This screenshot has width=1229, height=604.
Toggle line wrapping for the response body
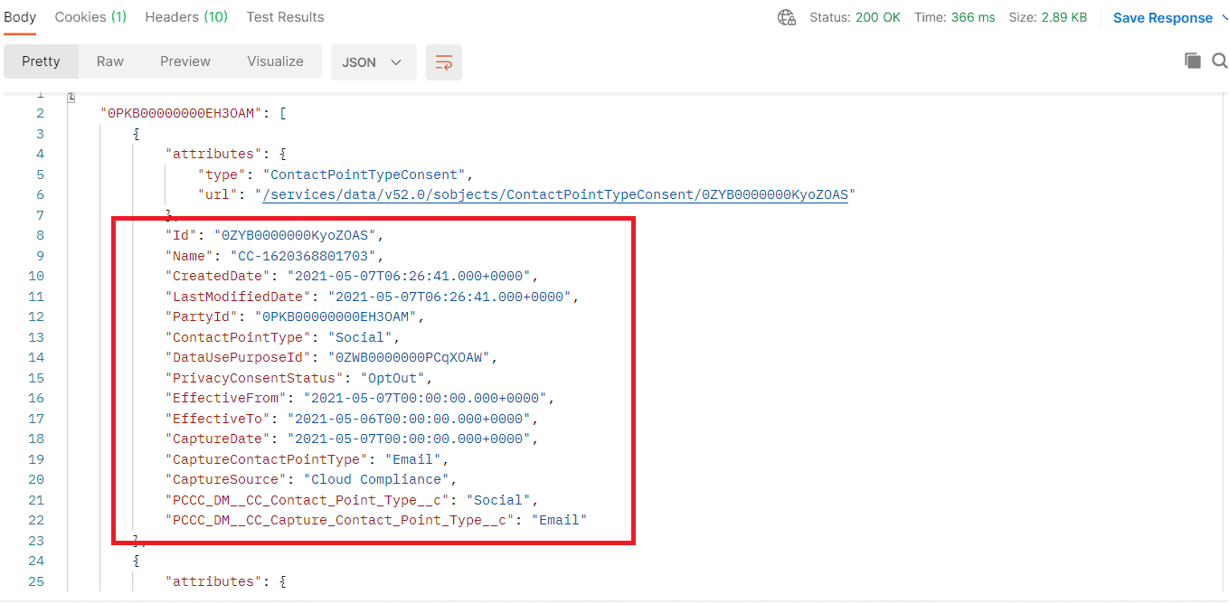443,61
